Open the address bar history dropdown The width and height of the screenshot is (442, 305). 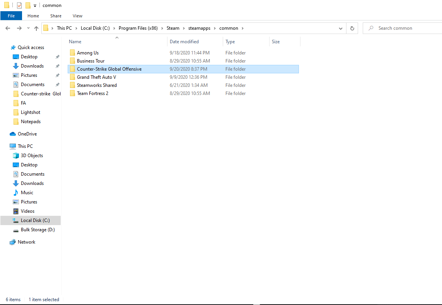pyautogui.click(x=341, y=29)
